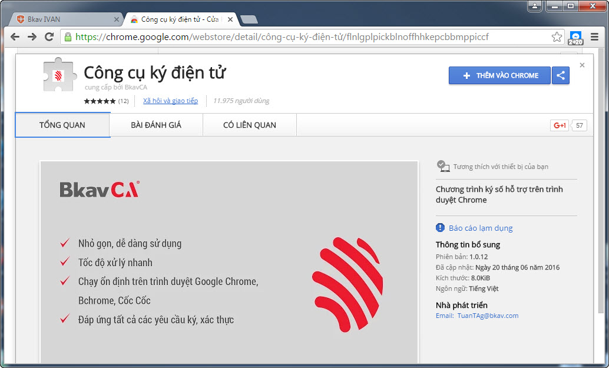Click the 11.975 người dùng user count
Image resolution: width=609 pixels, height=368 pixels.
pyautogui.click(x=241, y=101)
